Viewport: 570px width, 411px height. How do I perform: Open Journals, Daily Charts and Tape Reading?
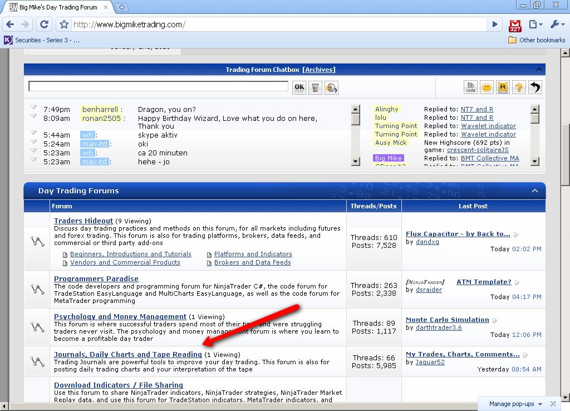[x=127, y=354]
